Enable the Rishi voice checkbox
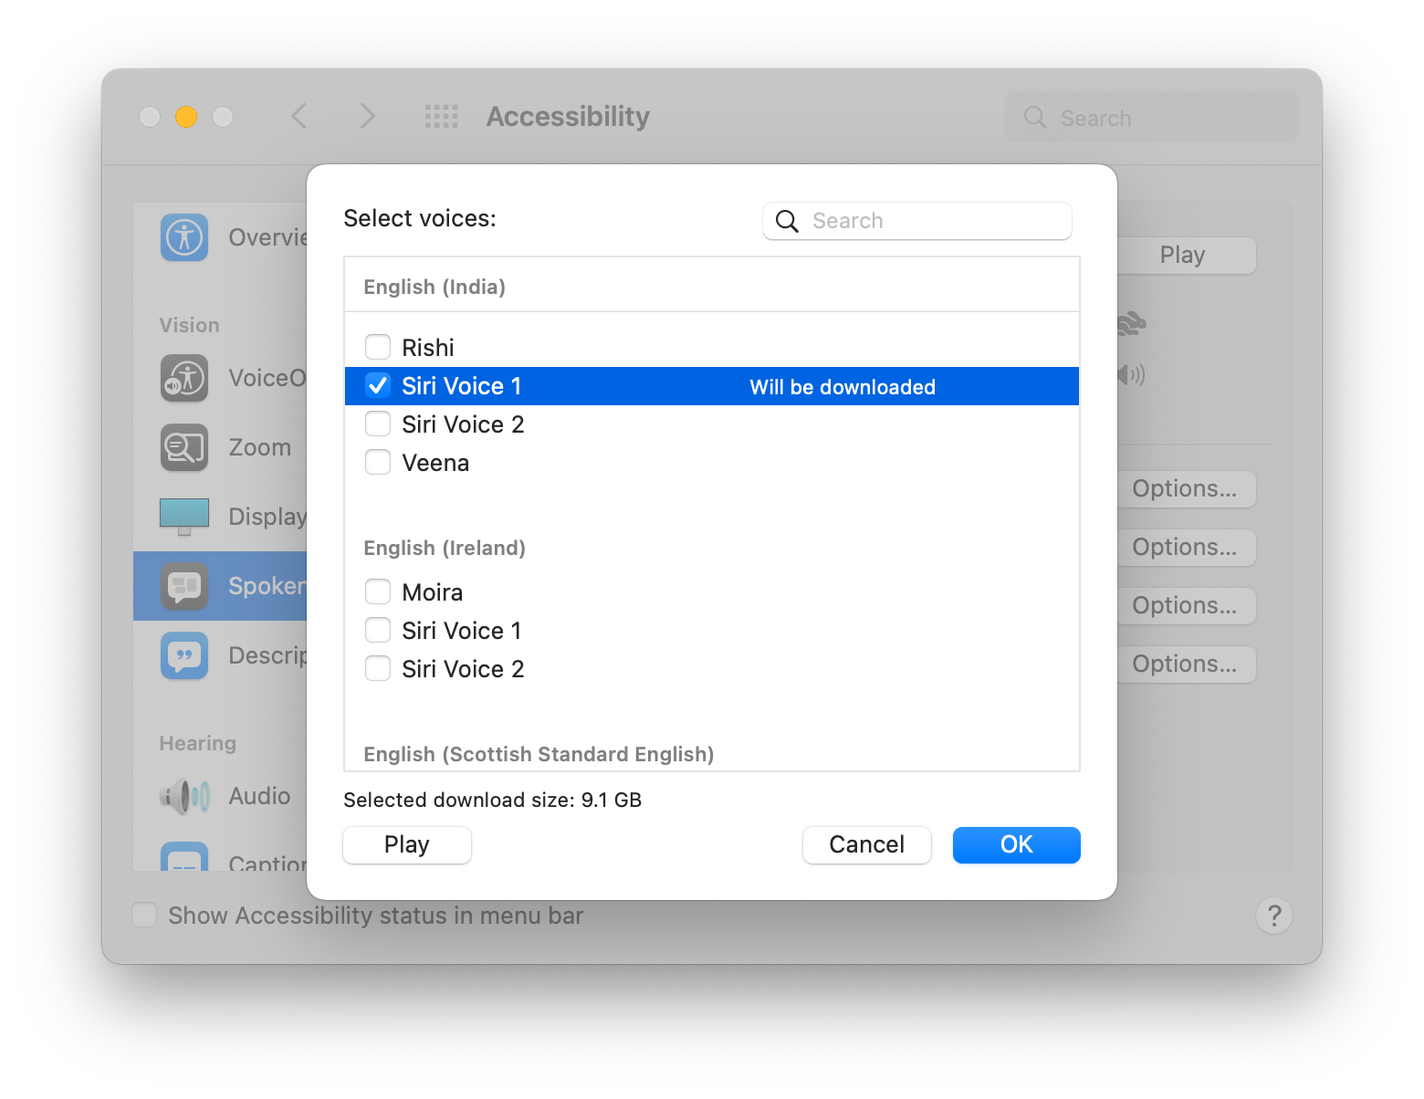This screenshot has height=1099, width=1424. coord(378,348)
